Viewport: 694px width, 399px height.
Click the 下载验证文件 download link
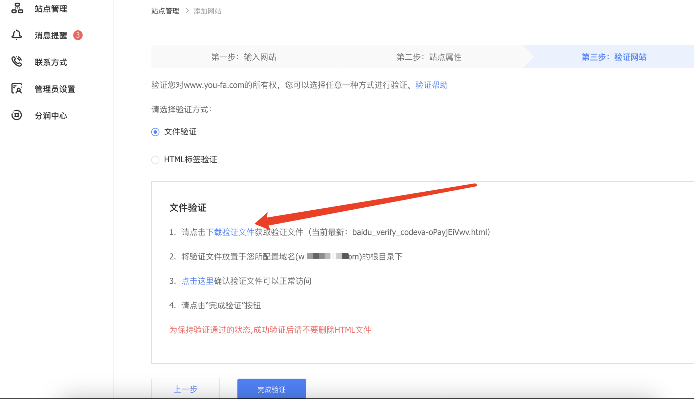point(230,232)
